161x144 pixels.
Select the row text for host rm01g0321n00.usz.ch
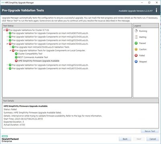[x=50, y=65]
